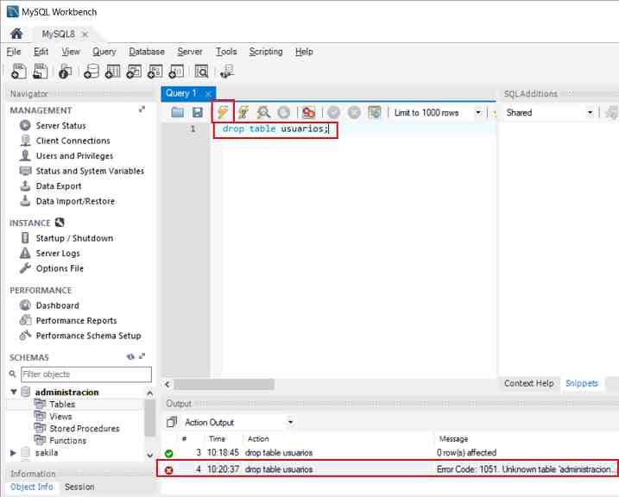Screen dimensions: 619x497
Task: Switch to the Context Help tab
Action: pos(528,383)
